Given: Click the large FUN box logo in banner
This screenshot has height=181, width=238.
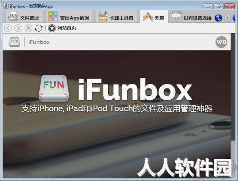Looking at the screenshot, I should tap(54, 89).
